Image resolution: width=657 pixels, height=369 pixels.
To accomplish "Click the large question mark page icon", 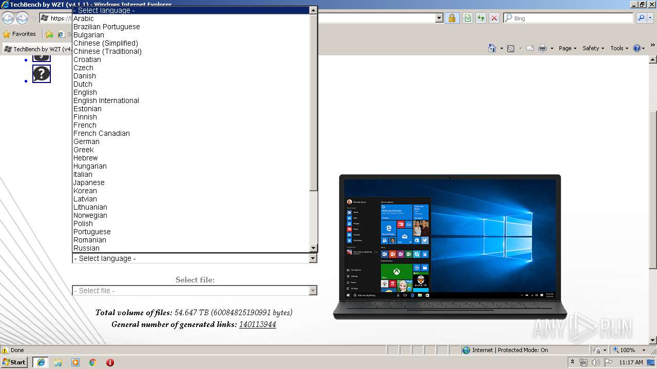I will 42,74.
